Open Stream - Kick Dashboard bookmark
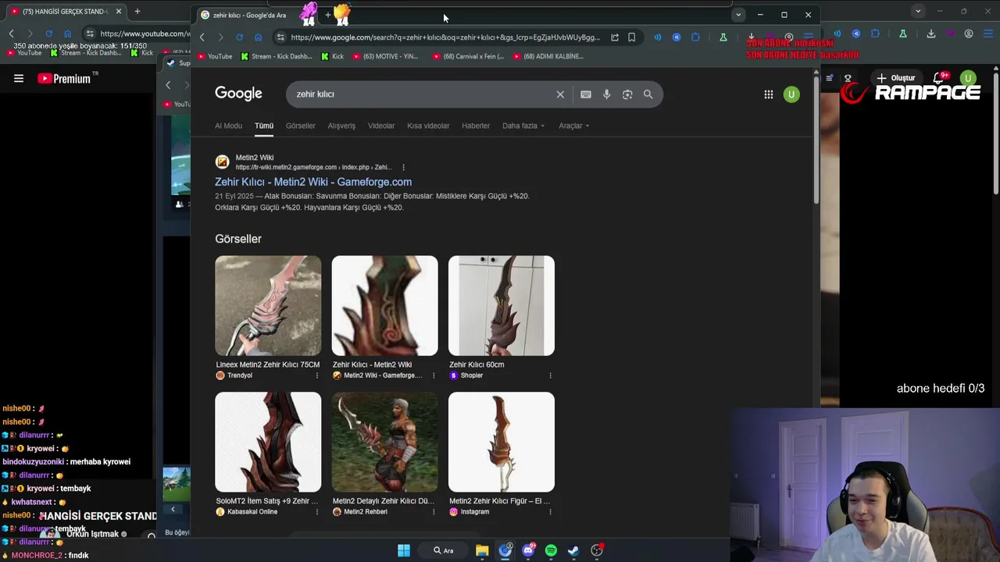The image size is (1000, 562). point(277,56)
